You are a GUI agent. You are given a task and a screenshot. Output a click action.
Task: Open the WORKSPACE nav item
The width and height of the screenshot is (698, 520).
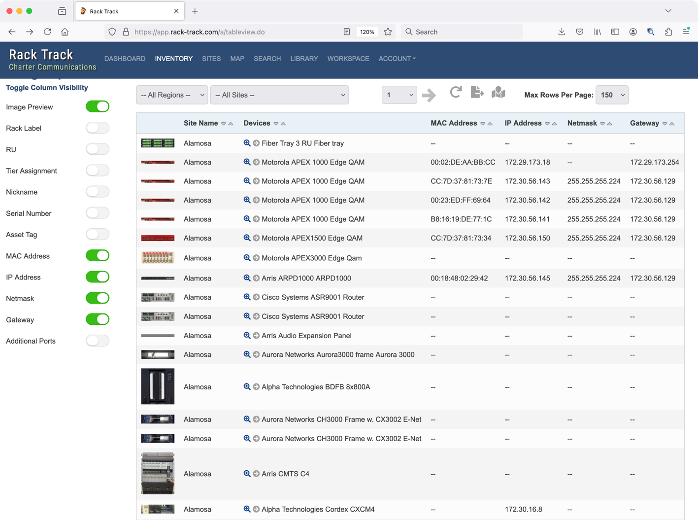click(348, 59)
